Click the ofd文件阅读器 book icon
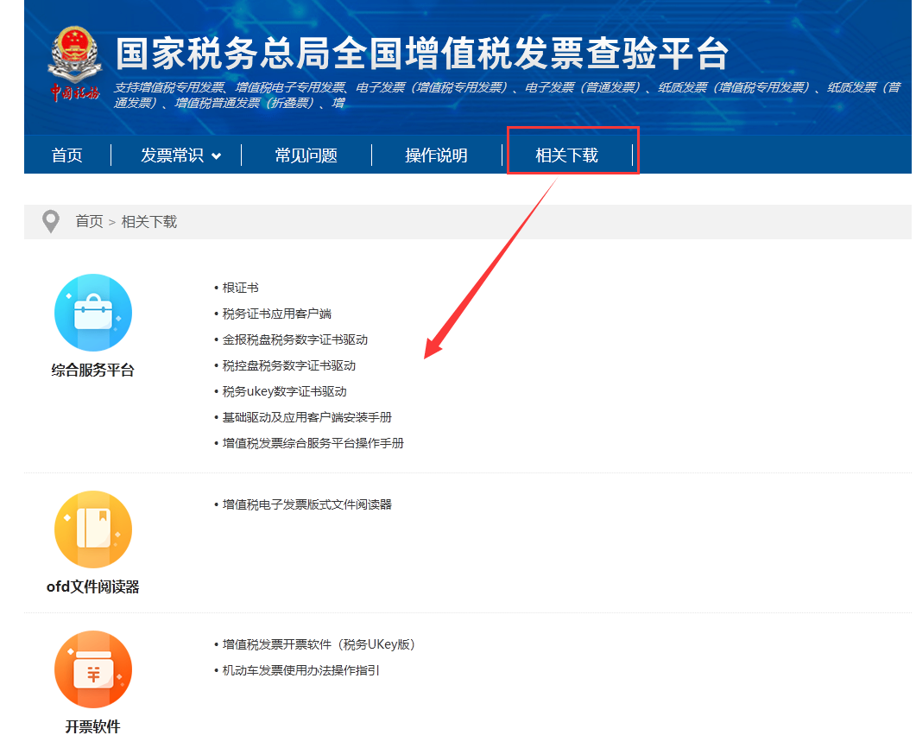Screen dimensions: 916x748 point(93,529)
